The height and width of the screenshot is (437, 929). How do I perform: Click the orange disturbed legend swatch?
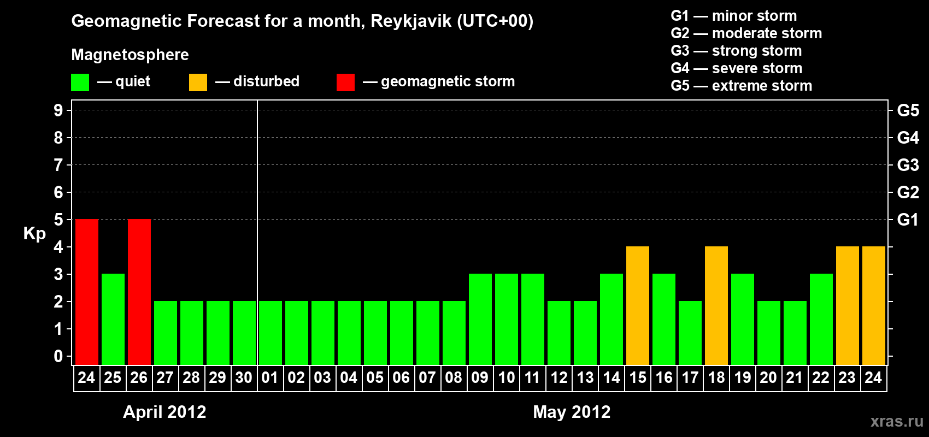pos(198,82)
